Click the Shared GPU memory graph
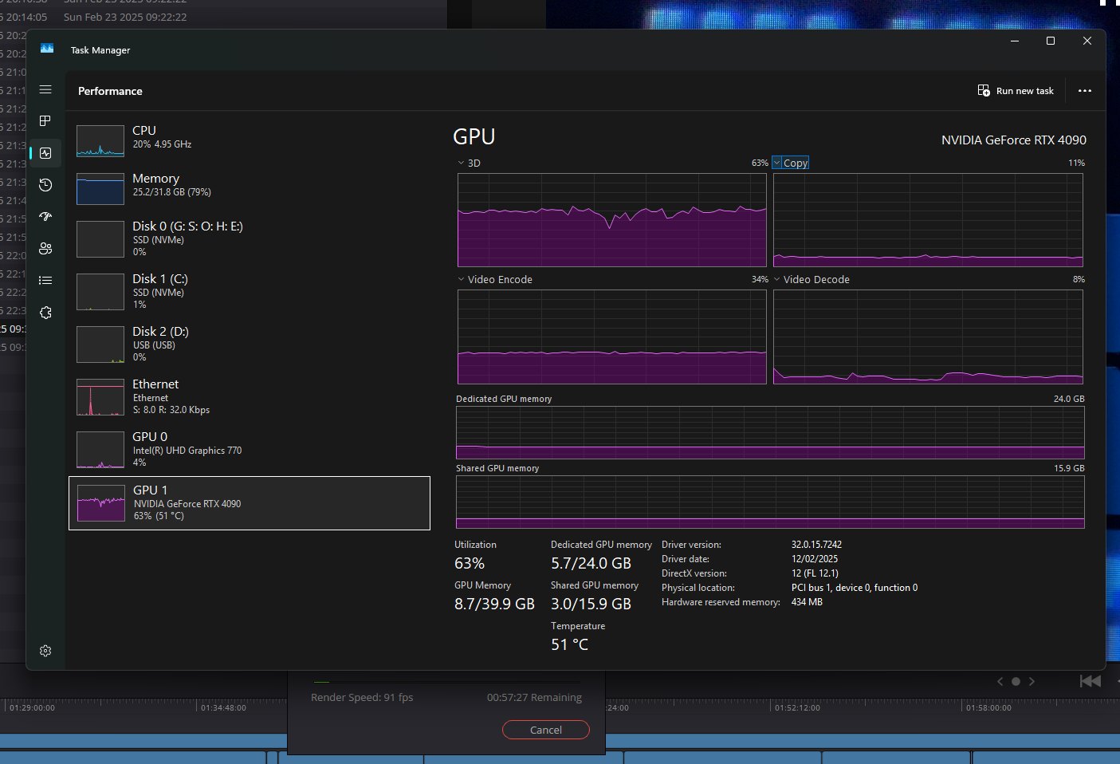This screenshot has height=764, width=1120. pos(770,502)
